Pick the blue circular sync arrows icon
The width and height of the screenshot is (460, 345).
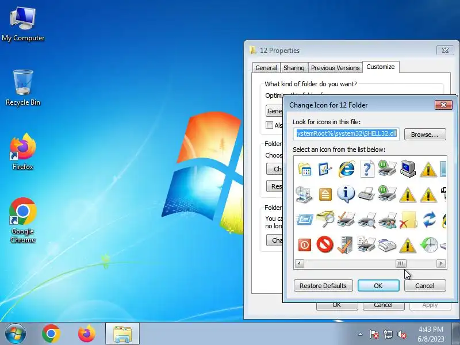[429, 220]
